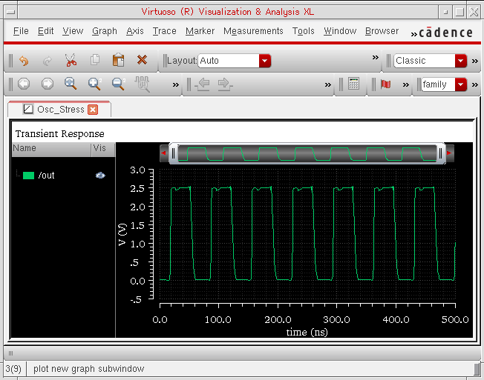This screenshot has width=484, height=380.
Task: Click the zoom out magnifier icon
Action: [x=118, y=84]
